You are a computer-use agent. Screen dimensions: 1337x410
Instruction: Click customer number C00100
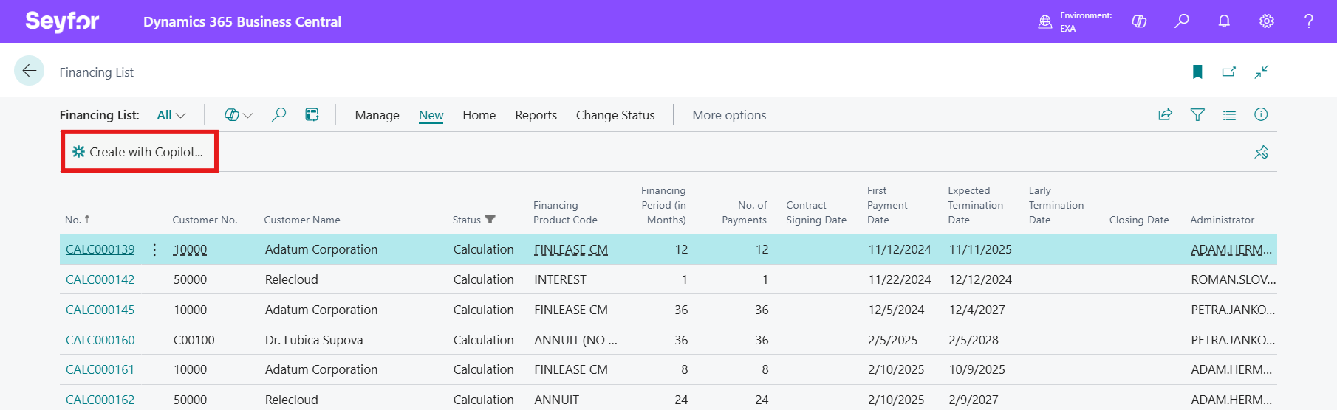pos(194,340)
